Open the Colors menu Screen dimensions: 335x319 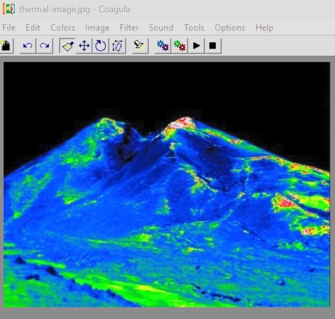(x=63, y=28)
